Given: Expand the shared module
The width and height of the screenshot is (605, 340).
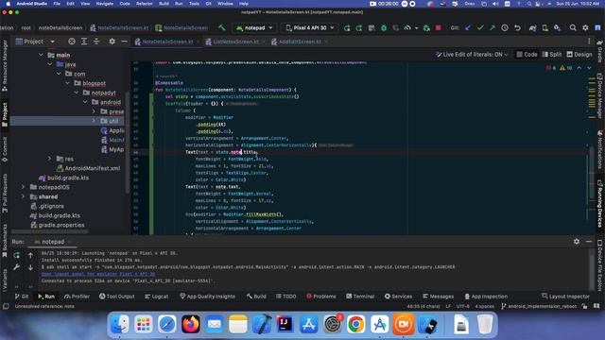Looking at the screenshot, I should 23,196.
